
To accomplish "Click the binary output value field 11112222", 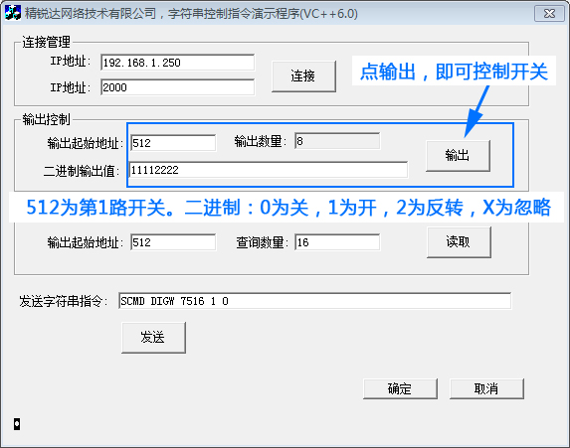I will click(269, 170).
